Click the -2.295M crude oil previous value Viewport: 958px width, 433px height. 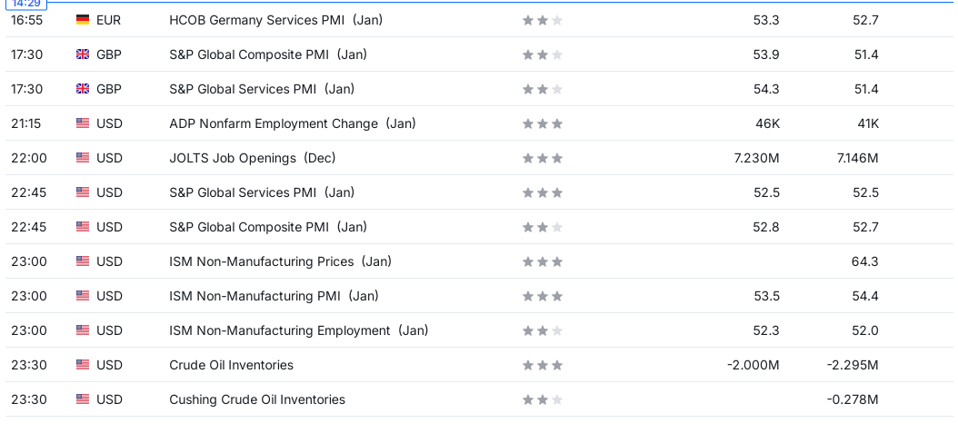pyautogui.click(x=853, y=365)
